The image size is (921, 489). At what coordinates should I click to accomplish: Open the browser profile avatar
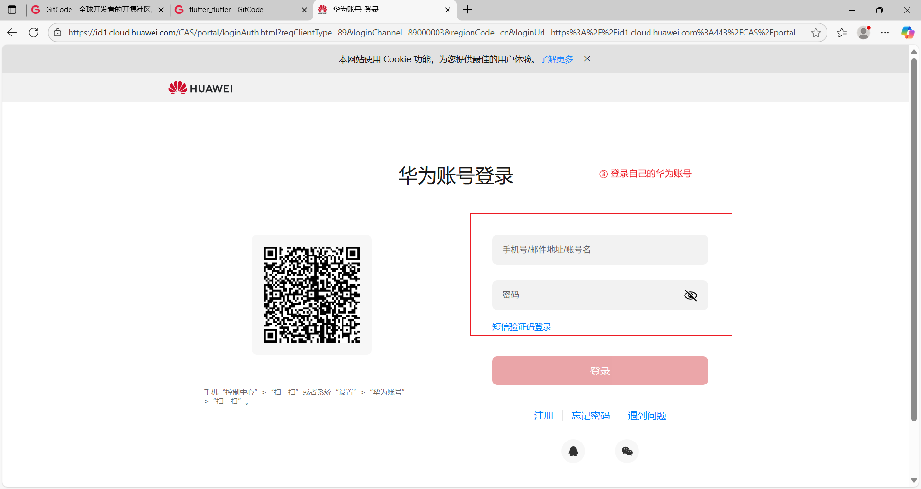tap(863, 33)
